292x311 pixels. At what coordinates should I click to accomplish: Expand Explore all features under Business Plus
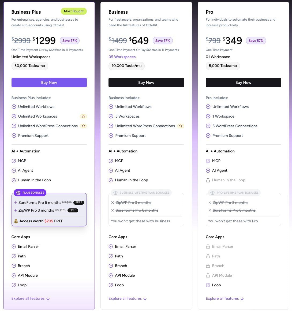(30, 298)
